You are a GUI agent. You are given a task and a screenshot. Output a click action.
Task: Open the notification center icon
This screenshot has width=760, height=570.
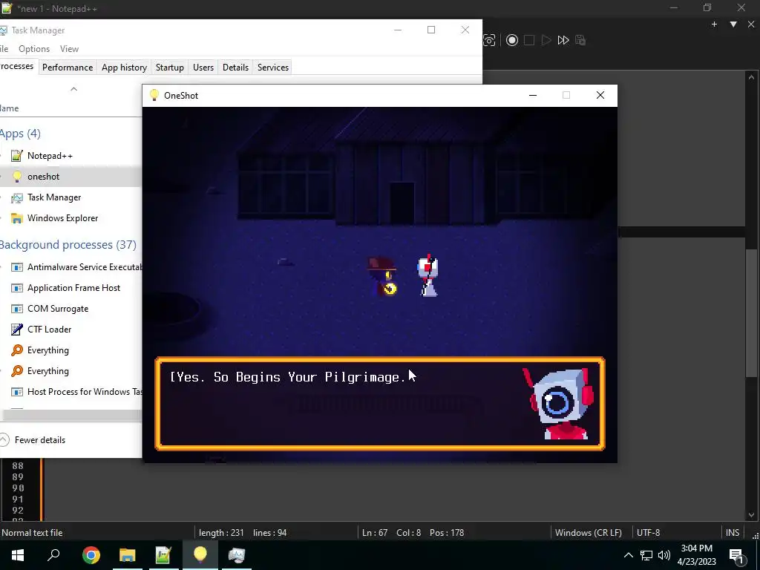[x=736, y=555]
